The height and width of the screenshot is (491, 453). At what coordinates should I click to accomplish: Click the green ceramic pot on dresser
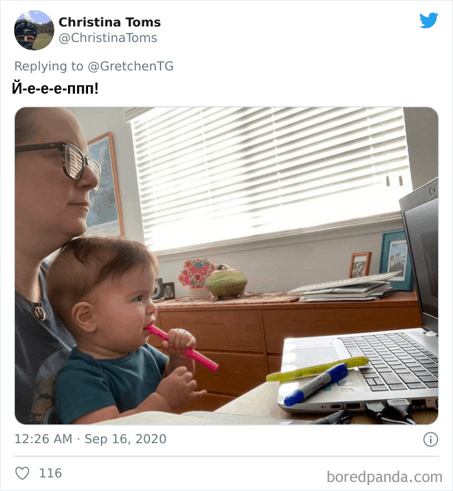tap(226, 282)
